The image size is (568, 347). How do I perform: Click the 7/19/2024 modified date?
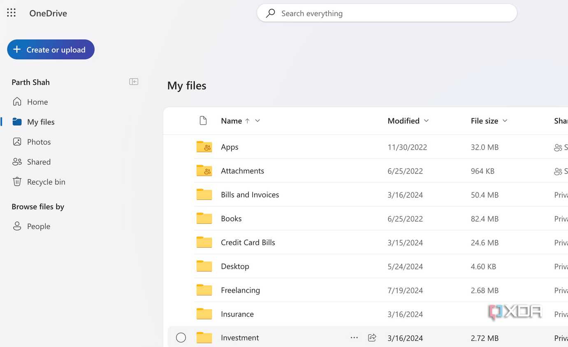pyautogui.click(x=405, y=290)
